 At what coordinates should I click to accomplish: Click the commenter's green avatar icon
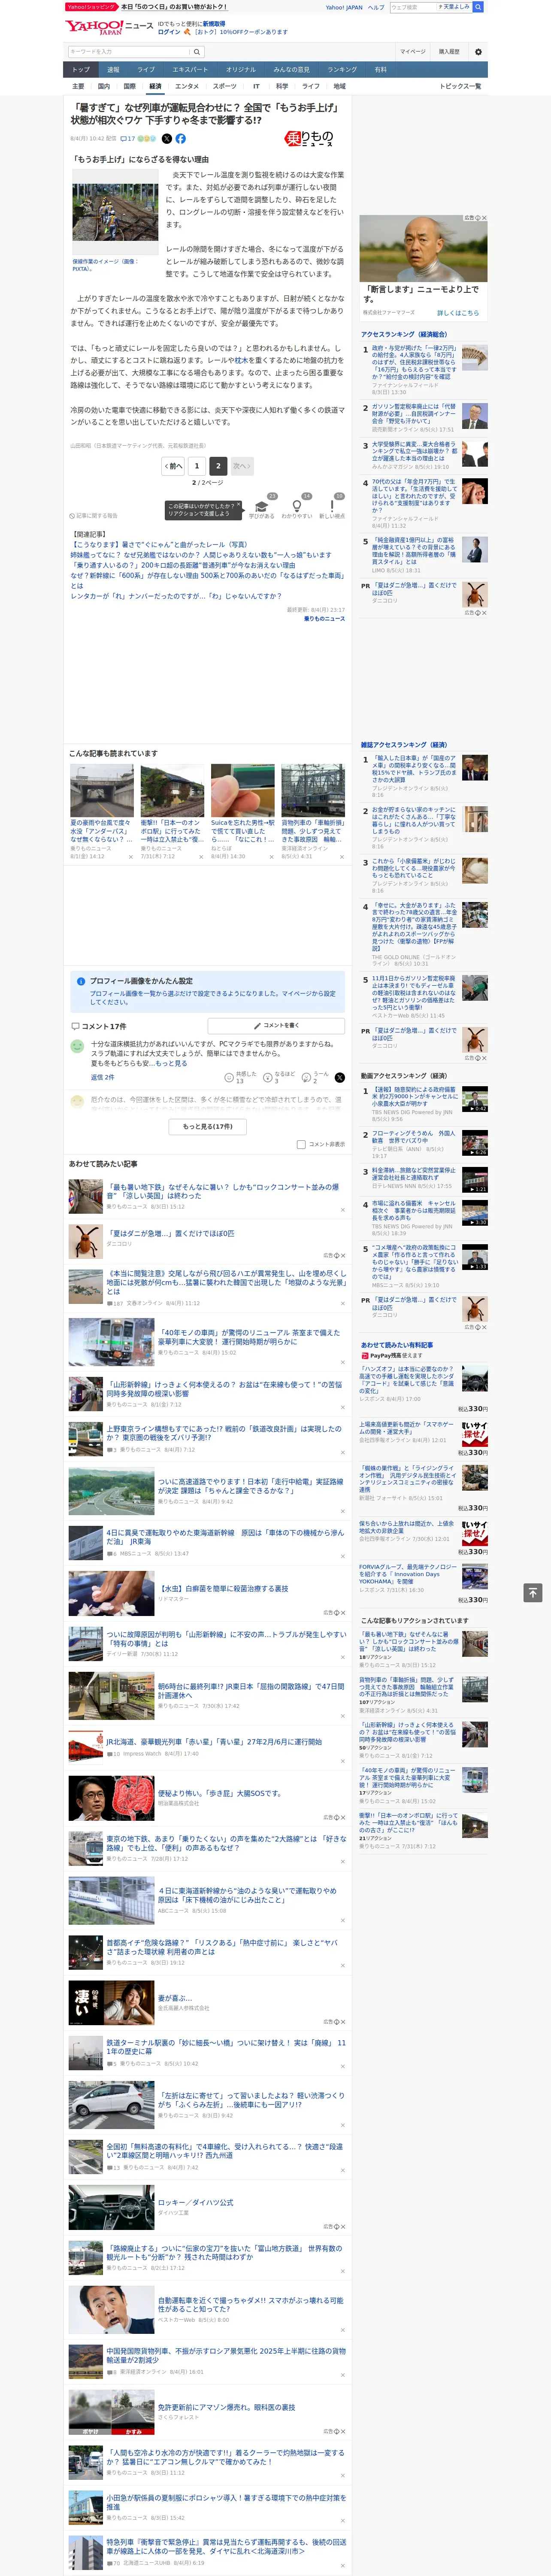[77, 1045]
